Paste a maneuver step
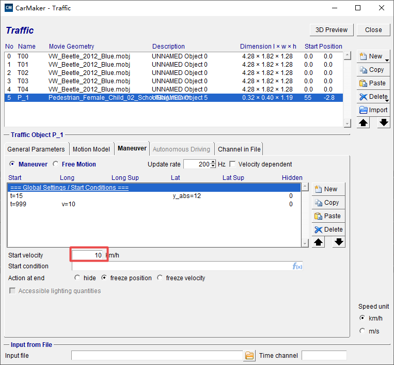The image size is (394, 365). click(x=328, y=216)
